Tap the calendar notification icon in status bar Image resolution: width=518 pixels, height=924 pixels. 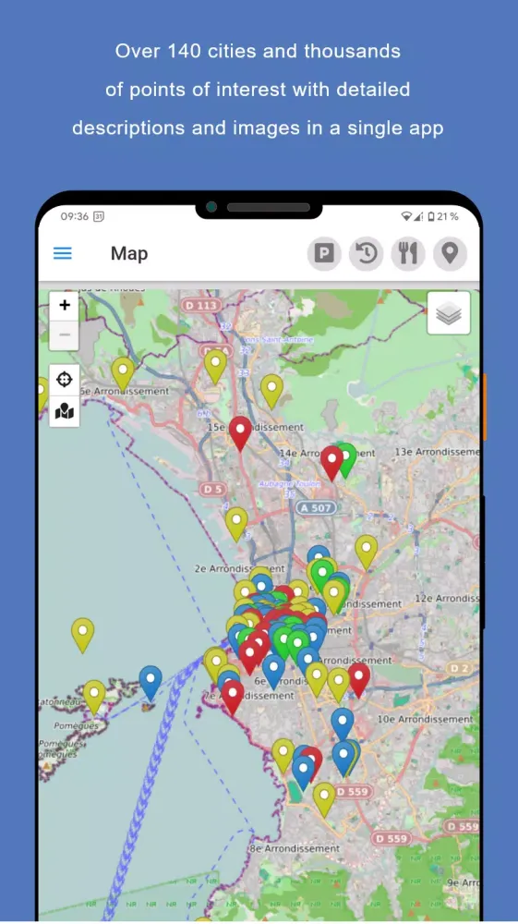point(99,216)
